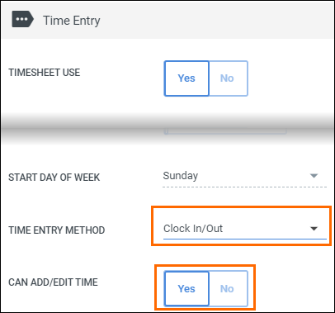The height and width of the screenshot is (313, 335).
Task: Click the empty Time Entry header bar
Action: tap(217, 20)
